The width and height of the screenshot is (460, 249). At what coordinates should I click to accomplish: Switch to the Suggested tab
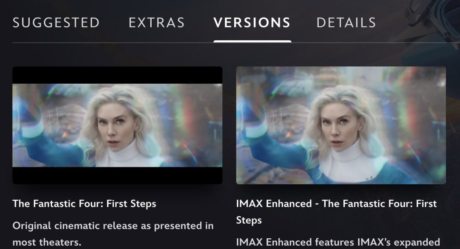pyautogui.click(x=56, y=23)
